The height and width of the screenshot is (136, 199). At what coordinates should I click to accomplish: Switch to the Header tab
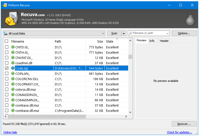pos(164,41)
